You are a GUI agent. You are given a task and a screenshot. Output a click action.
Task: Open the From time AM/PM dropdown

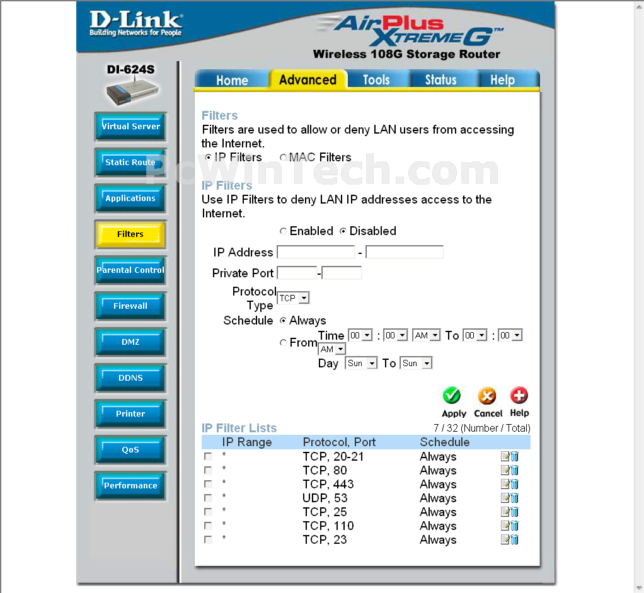427,335
